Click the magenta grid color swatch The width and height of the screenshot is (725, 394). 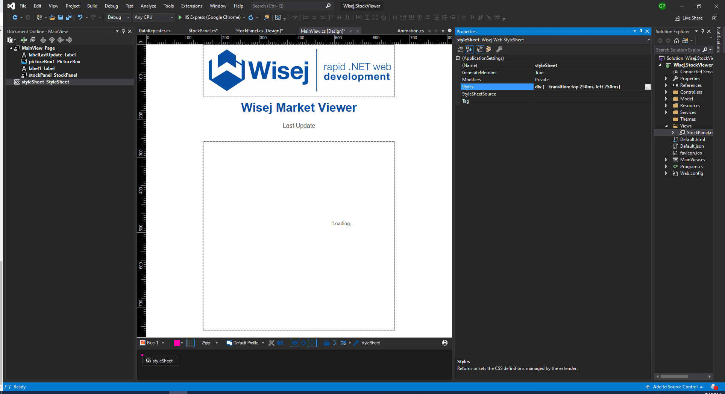177,343
